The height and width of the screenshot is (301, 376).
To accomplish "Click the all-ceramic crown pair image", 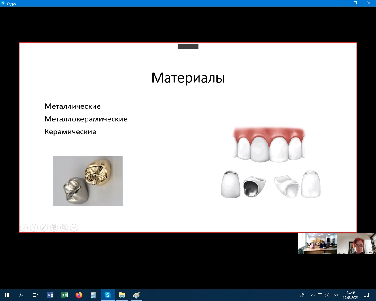I will point(297,184).
